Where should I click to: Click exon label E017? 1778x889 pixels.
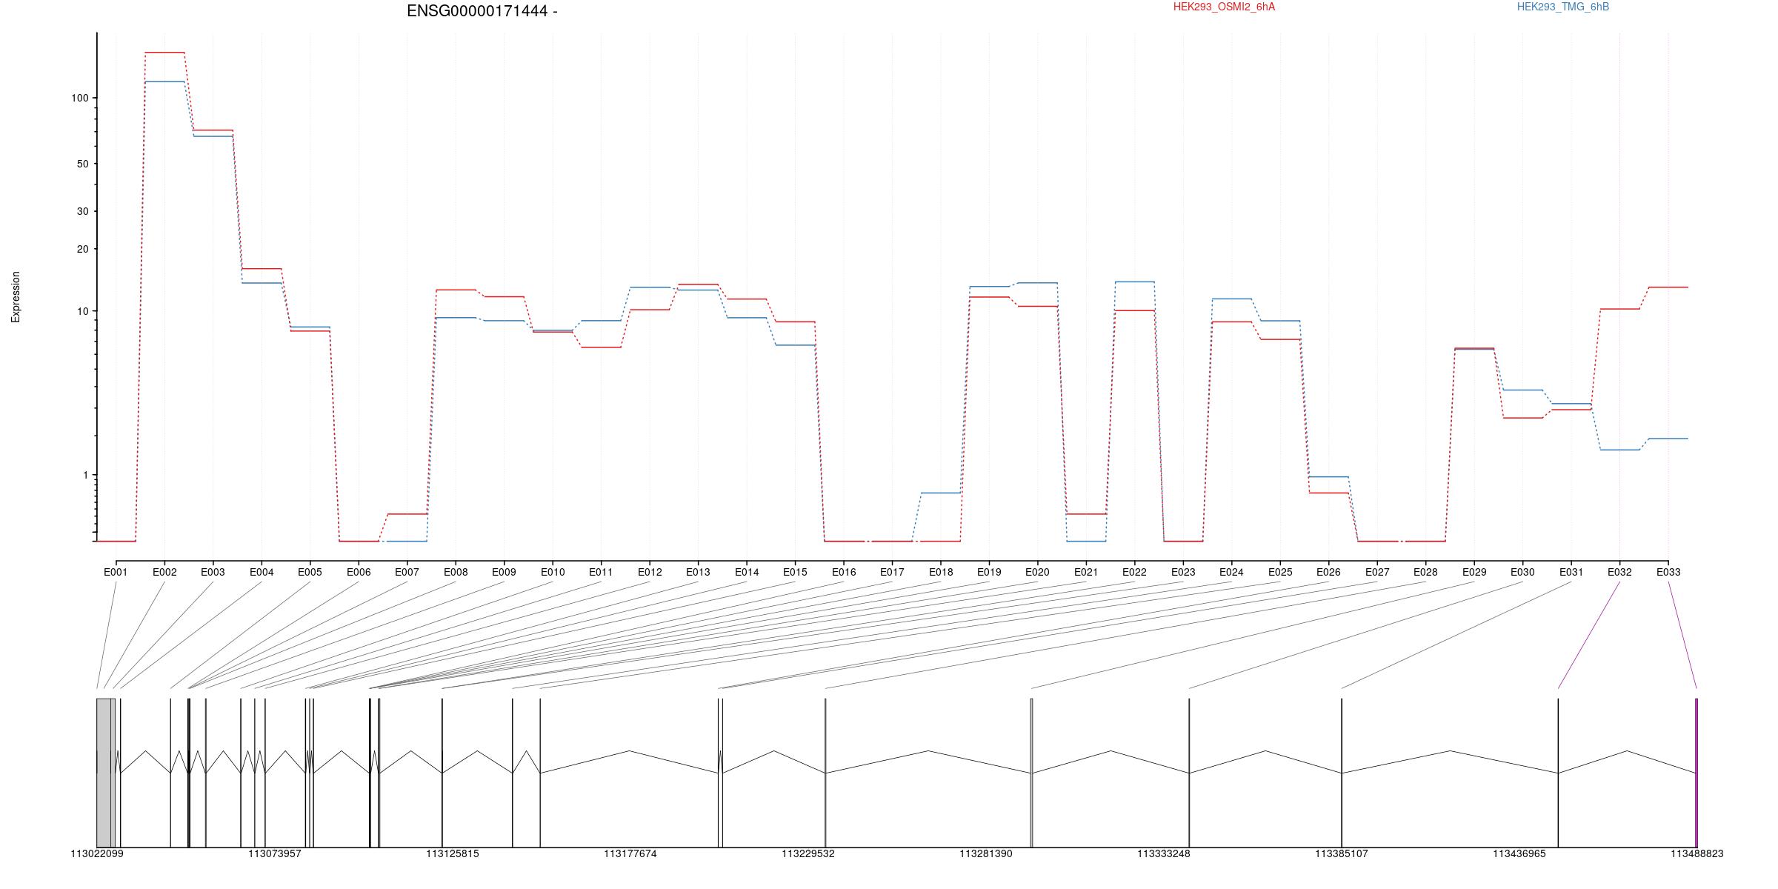892,572
